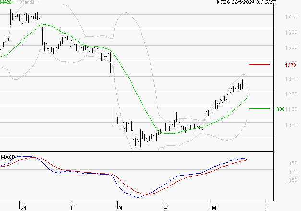Click the -050 MACD axis label
The height and width of the screenshot is (211, 301).
(291, 180)
